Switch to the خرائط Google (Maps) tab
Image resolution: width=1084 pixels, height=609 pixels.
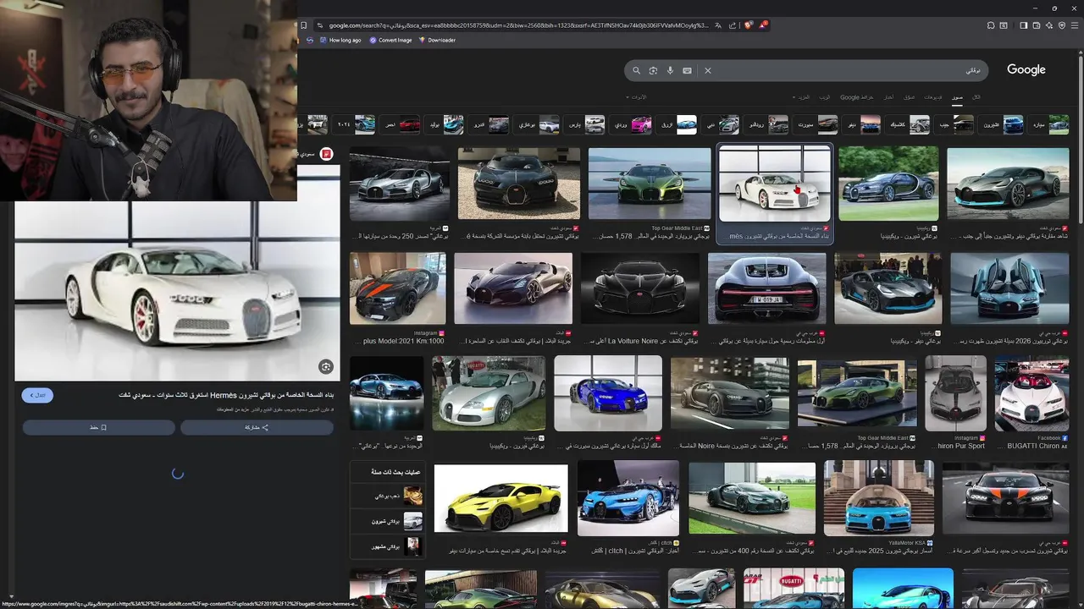tap(856, 97)
